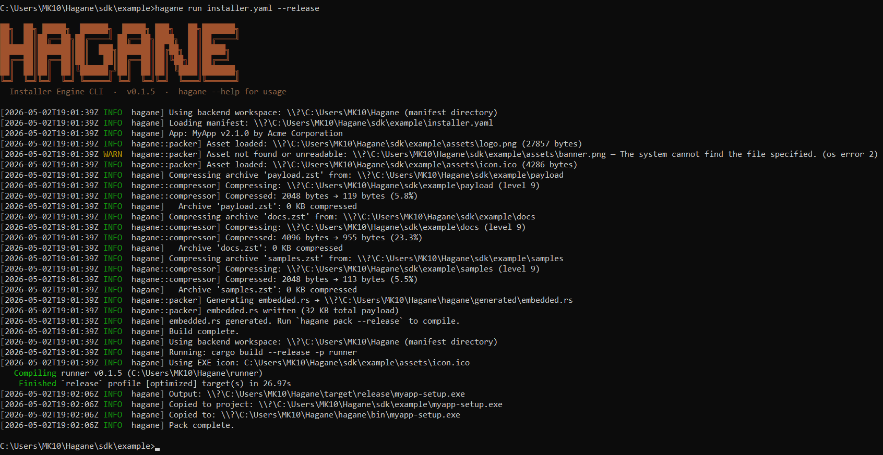Click 'App: MyApp v2.1.0 by Acme Corporation'
This screenshot has width=883, height=455.
(x=256, y=133)
